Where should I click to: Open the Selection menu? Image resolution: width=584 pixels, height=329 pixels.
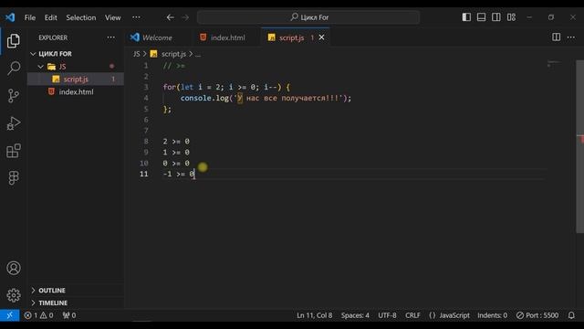point(81,17)
